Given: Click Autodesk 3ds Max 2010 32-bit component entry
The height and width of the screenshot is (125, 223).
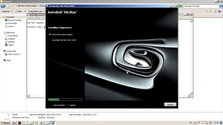Looking at the screenshot, I should [64, 40].
